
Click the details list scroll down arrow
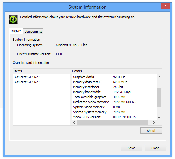coord(159,118)
